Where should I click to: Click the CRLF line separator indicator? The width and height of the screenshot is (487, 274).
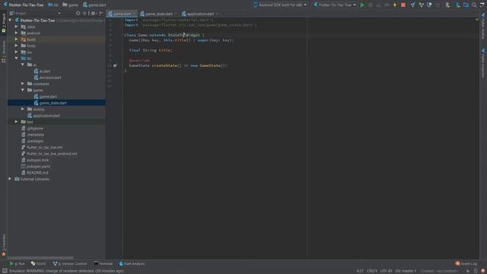[372, 271]
